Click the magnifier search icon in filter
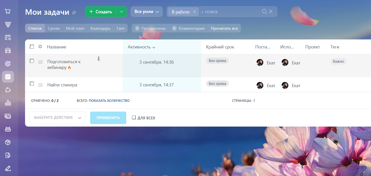This screenshot has width=371, height=176. click(x=264, y=11)
